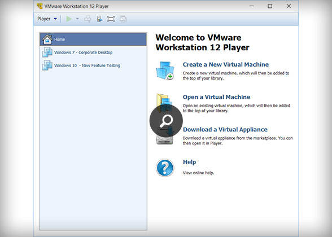Click Send Ctrl+Alt+Del toolbar icon
The width and height of the screenshot is (332, 237).
88,19
